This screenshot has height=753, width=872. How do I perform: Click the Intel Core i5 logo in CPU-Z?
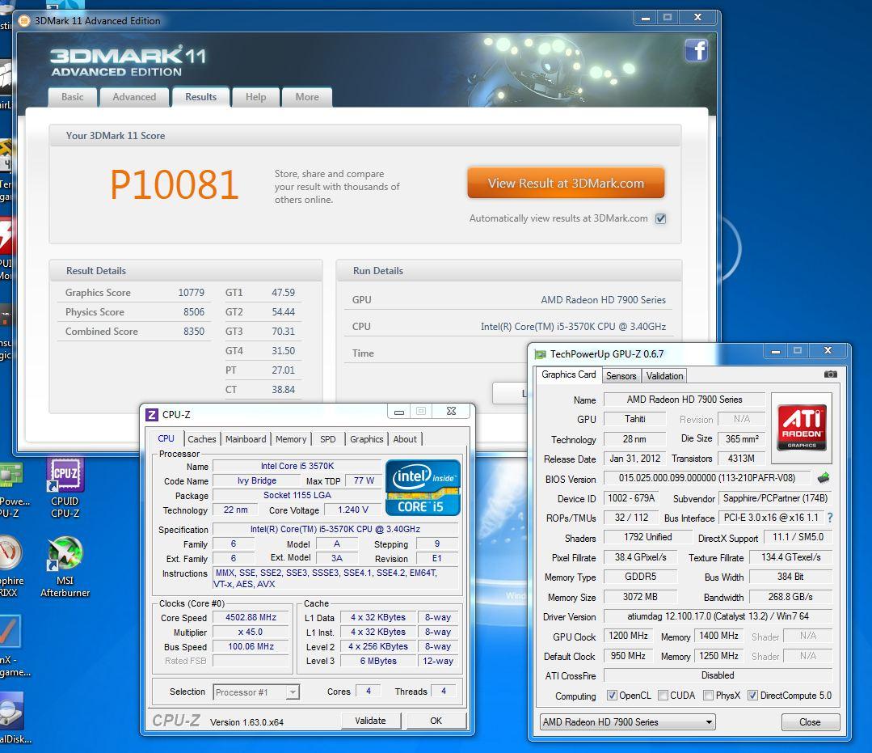423,488
